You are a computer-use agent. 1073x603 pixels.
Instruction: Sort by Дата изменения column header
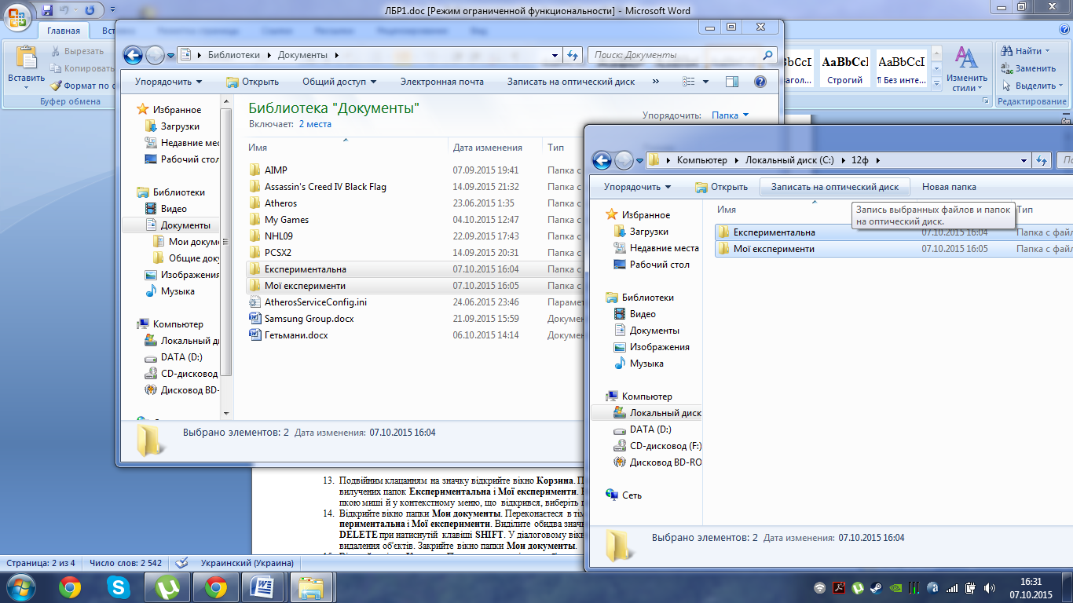pyautogui.click(x=487, y=148)
